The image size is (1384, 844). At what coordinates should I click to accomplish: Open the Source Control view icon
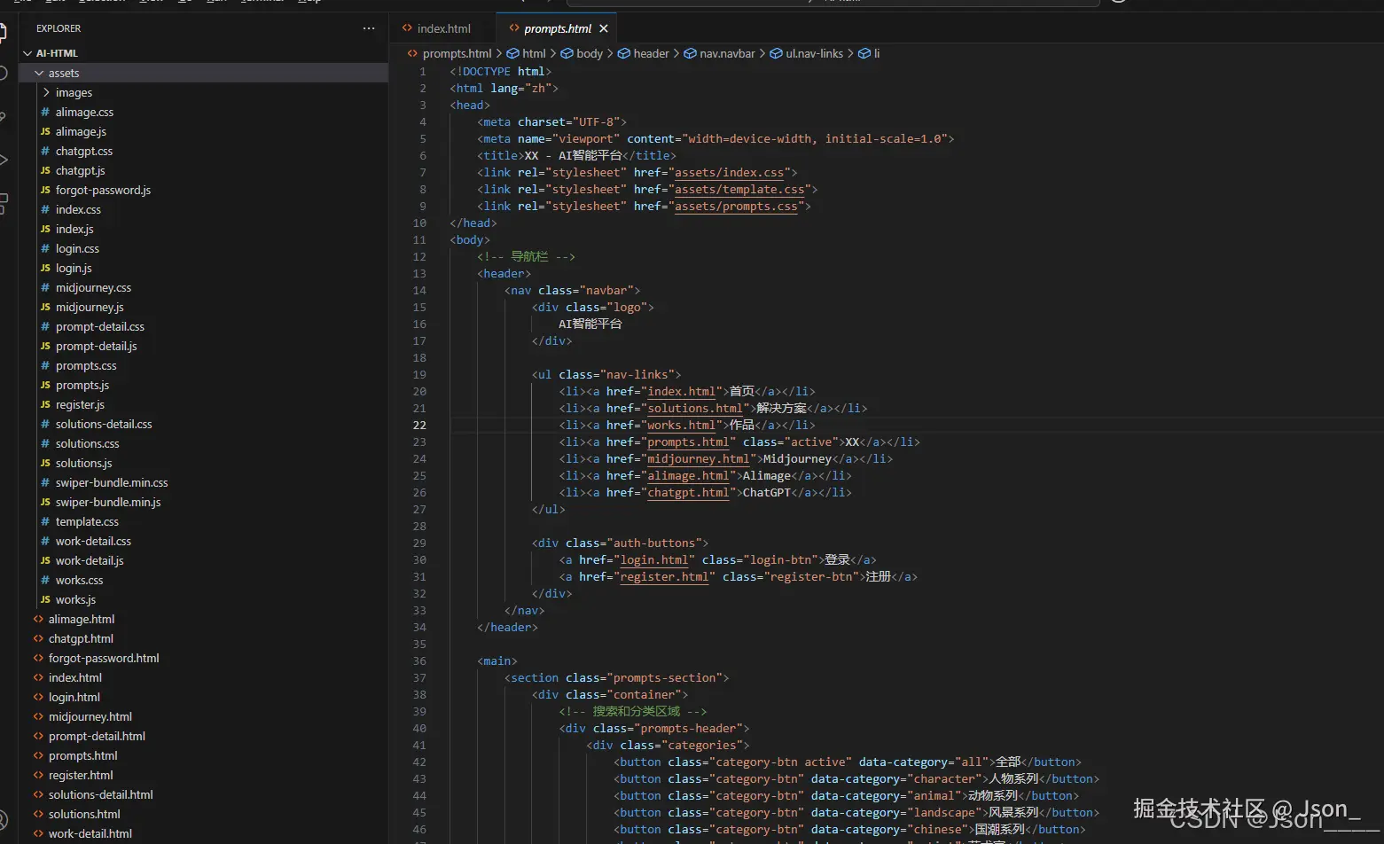pos(3,117)
